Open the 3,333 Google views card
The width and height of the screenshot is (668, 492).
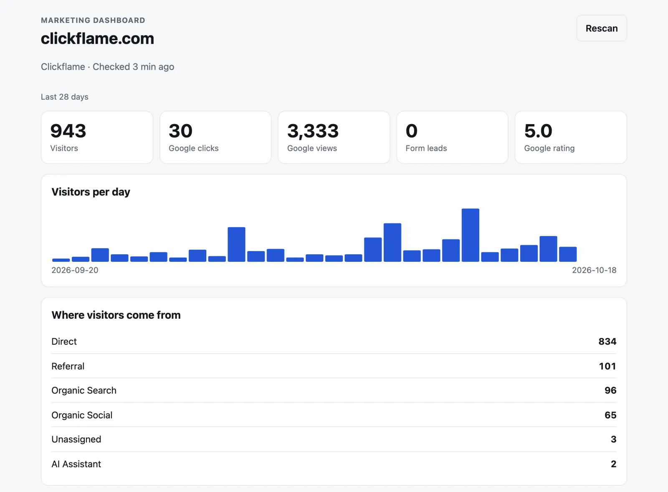[x=334, y=137]
